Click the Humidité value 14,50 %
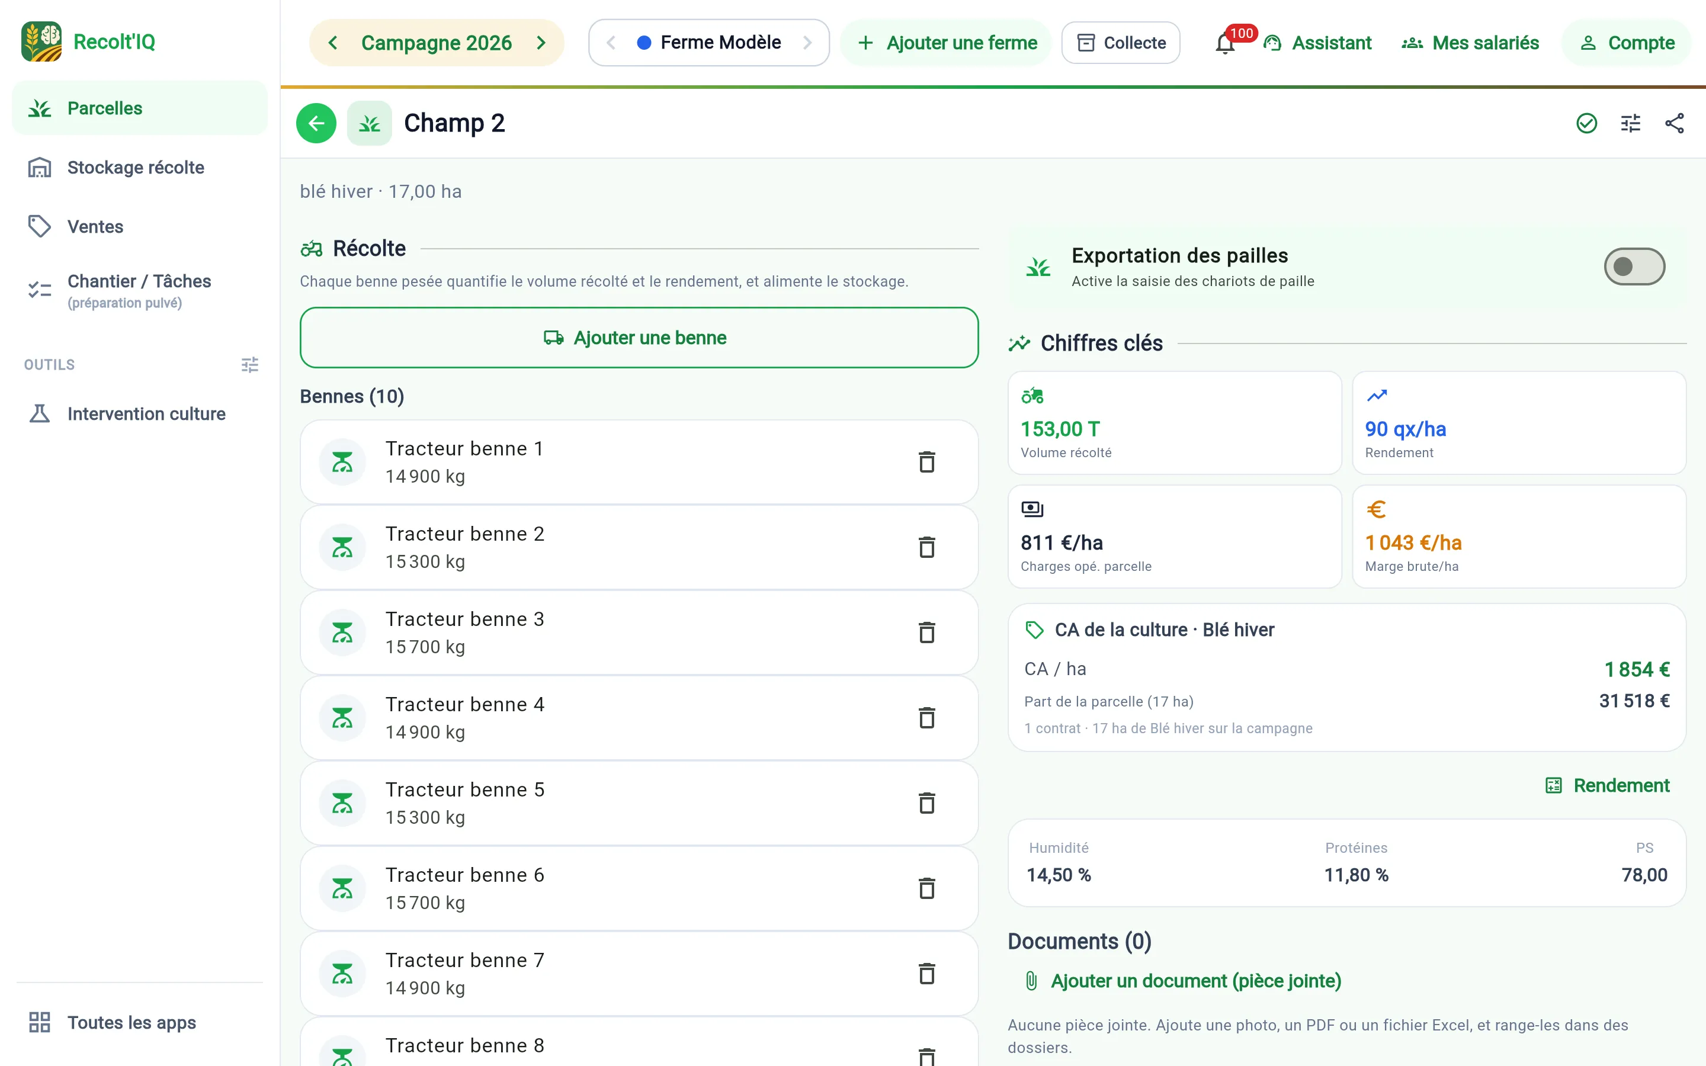Viewport: 1706px width, 1066px height. coord(1059,875)
